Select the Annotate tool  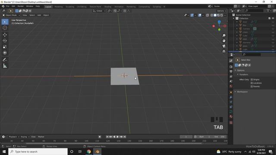[5, 60]
